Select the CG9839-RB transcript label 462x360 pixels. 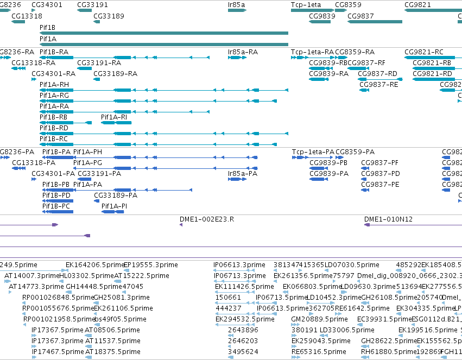click(x=328, y=63)
